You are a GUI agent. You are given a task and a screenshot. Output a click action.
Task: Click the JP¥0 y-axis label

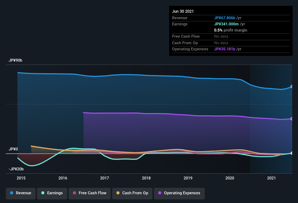click(13, 149)
